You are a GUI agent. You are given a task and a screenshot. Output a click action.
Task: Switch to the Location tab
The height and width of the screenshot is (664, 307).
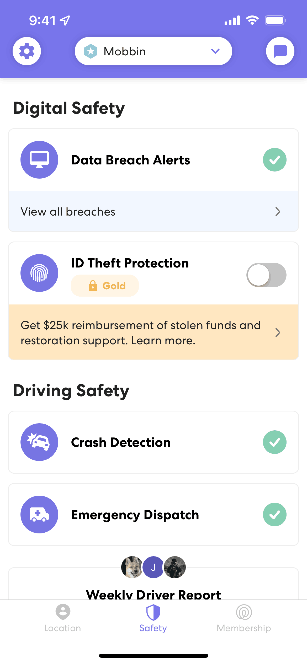click(x=63, y=618)
